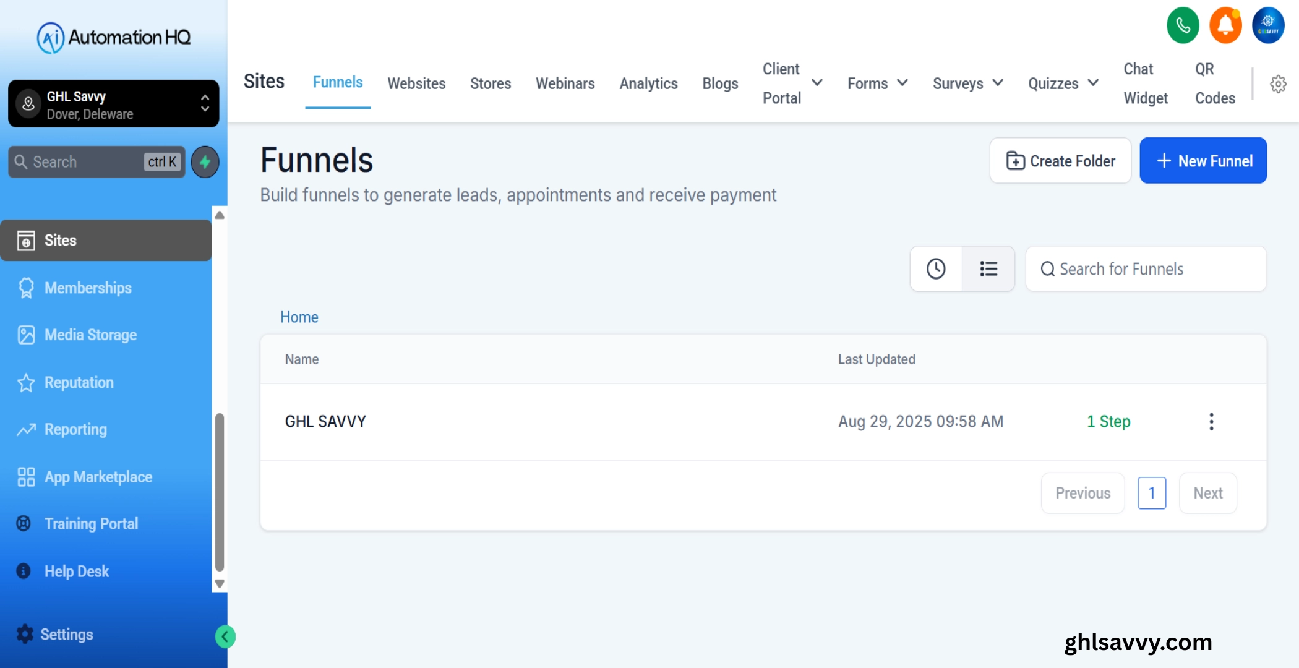
Task: Click the New Funnel button
Action: [1203, 161]
